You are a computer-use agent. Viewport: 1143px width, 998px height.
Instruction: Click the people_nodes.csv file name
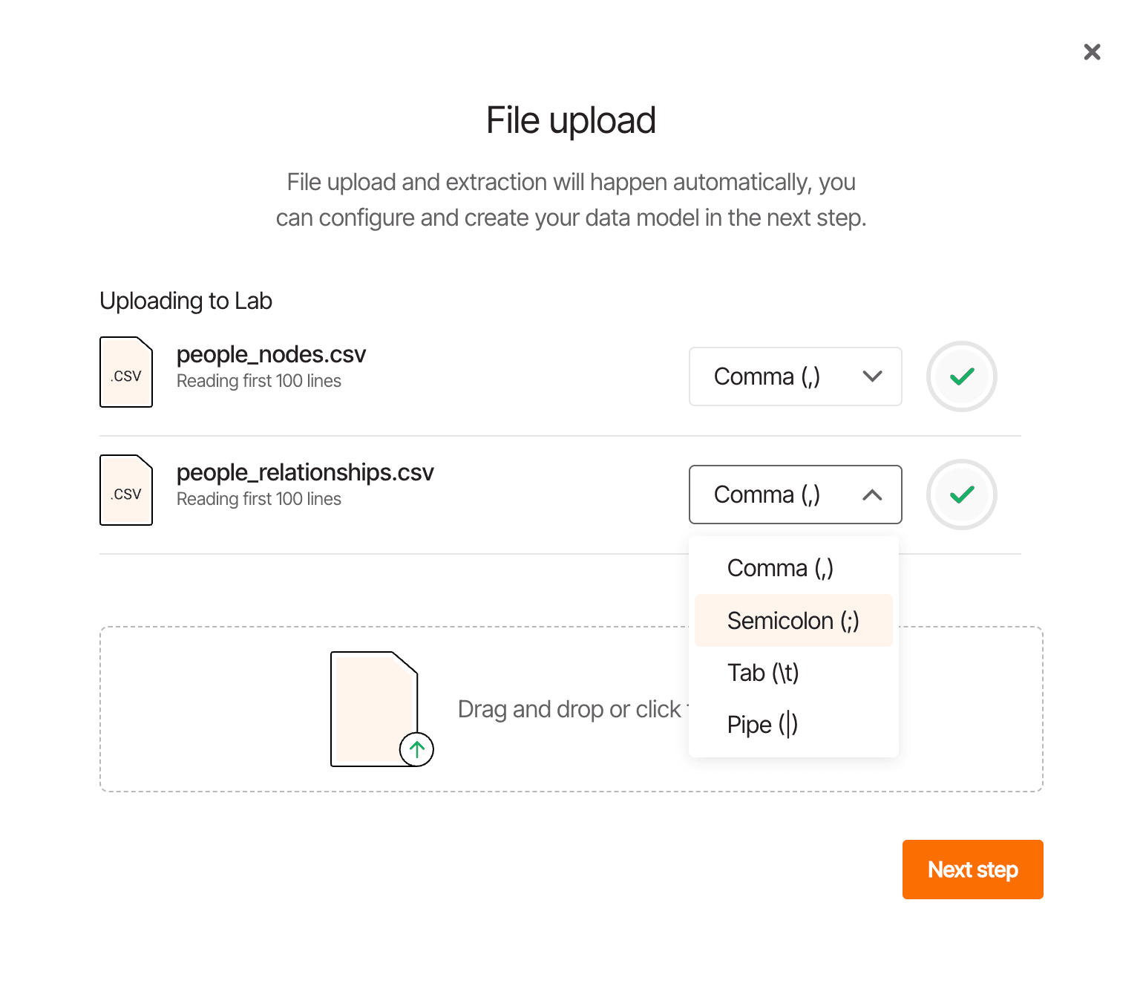pyautogui.click(x=271, y=355)
